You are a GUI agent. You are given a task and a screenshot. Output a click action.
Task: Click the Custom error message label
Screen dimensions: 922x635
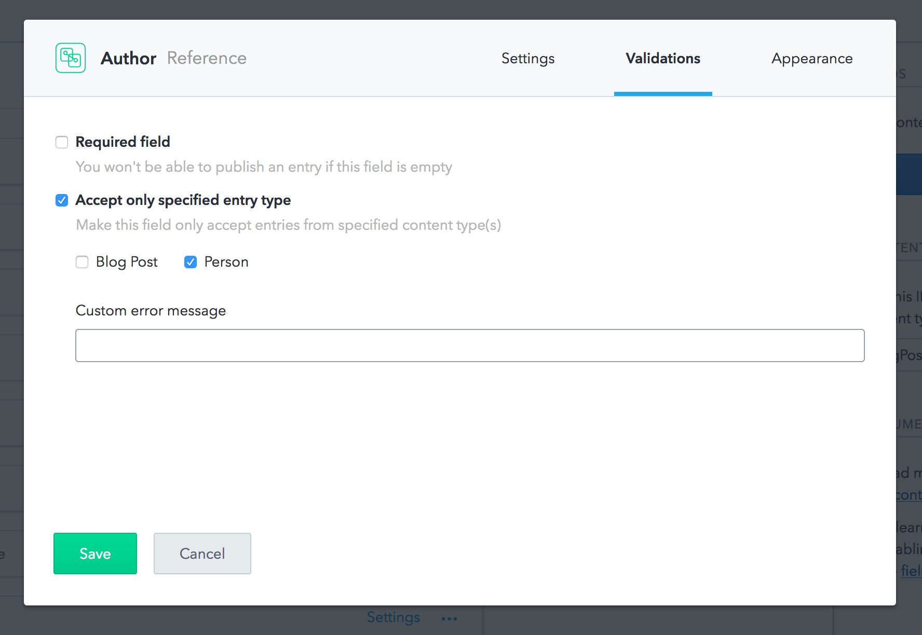pos(151,310)
